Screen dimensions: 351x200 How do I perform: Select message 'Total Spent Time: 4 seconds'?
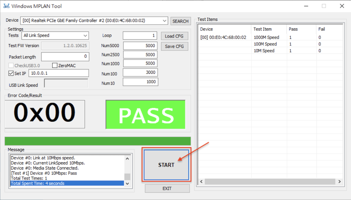pyautogui.click(x=67, y=183)
